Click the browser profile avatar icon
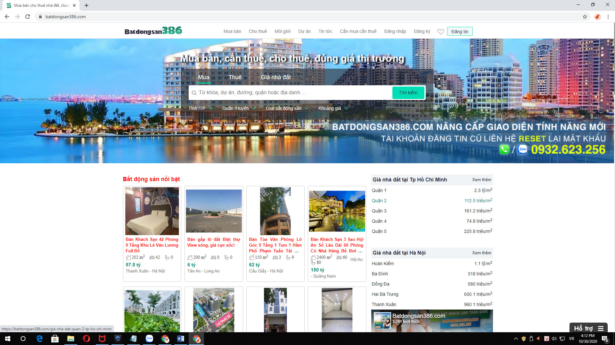The width and height of the screenshot is (615, 345). coord(597,17)
